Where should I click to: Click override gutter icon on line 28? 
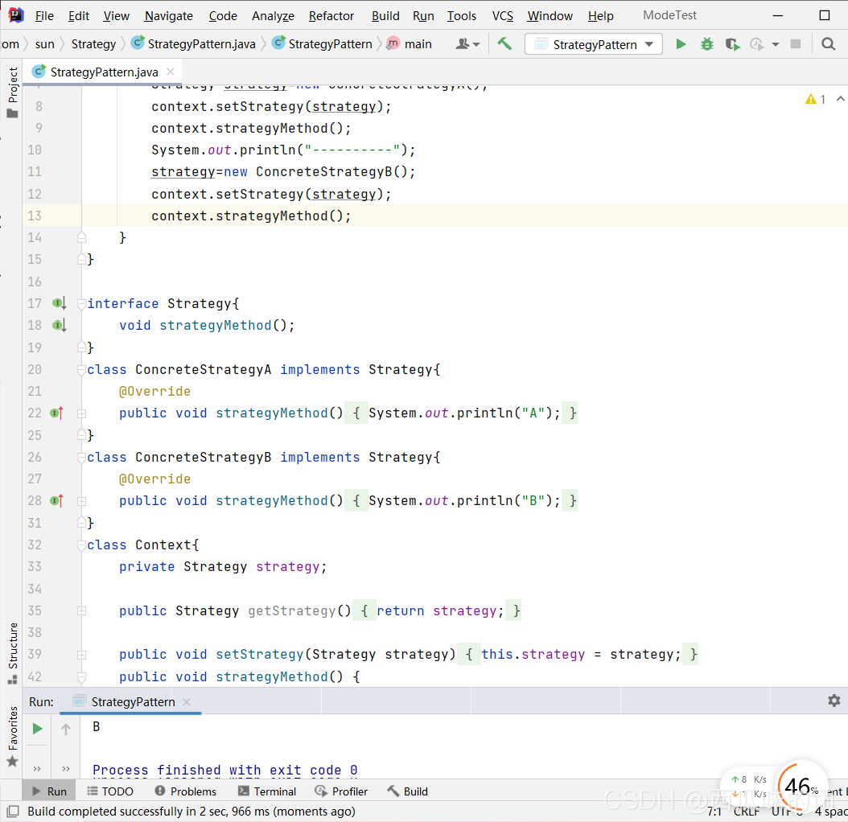(x=57, y=501)
